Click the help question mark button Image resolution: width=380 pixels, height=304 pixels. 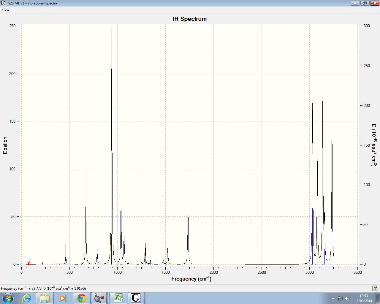(375, 288)
